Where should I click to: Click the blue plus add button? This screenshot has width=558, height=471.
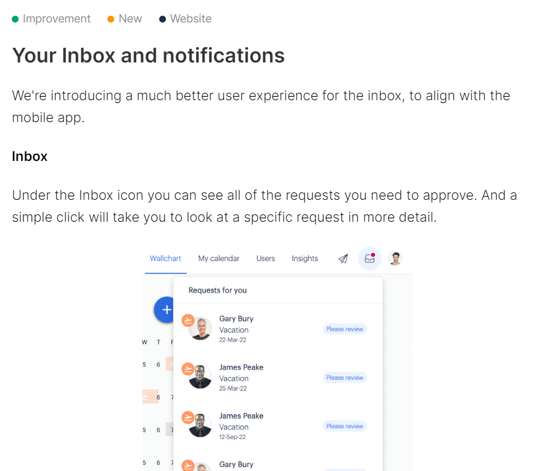point(164,309)
